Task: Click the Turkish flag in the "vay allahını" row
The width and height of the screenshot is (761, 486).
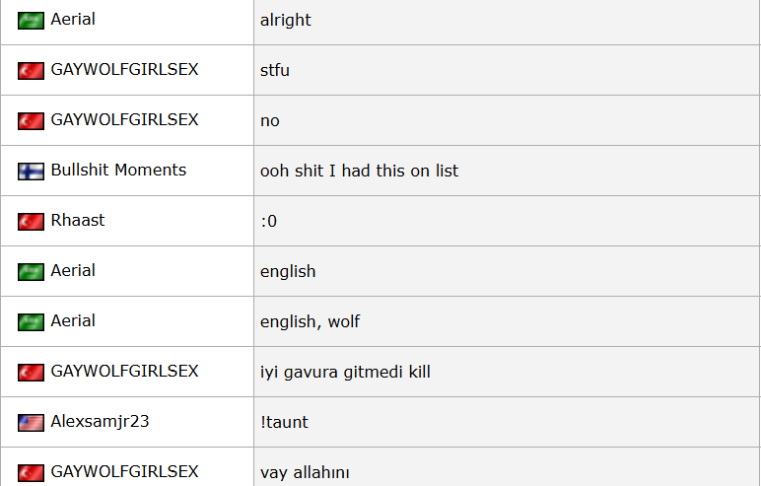Action: (x=31, y=472)
